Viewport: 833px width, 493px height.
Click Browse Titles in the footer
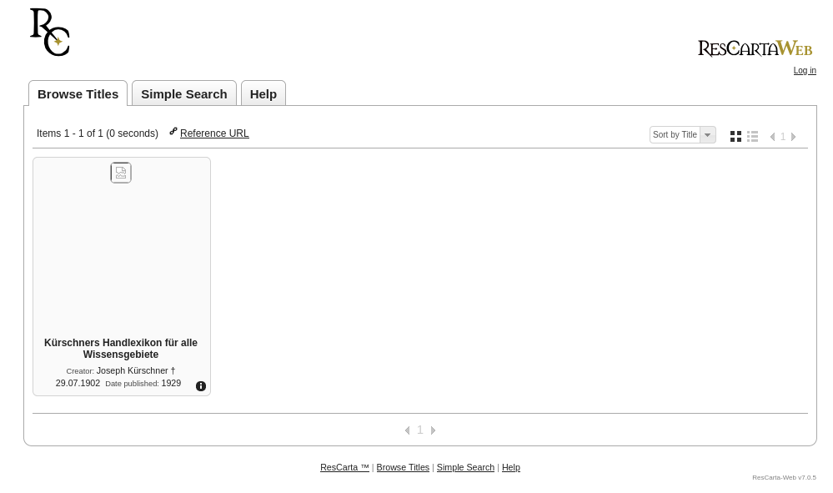pyautogui.click(x=403, y=468)
